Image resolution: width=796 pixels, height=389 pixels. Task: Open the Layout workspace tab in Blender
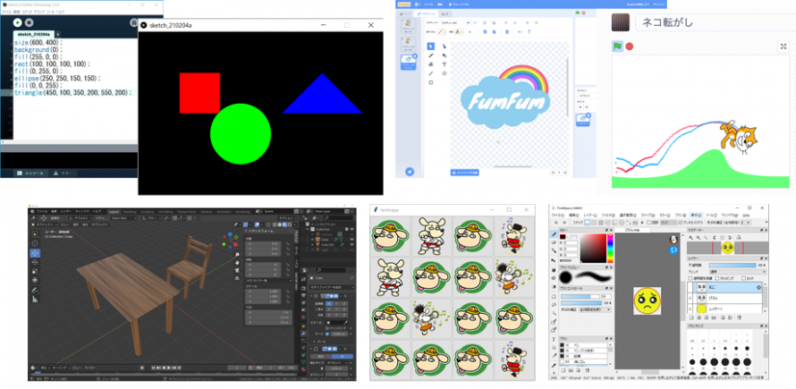[114, 211]
